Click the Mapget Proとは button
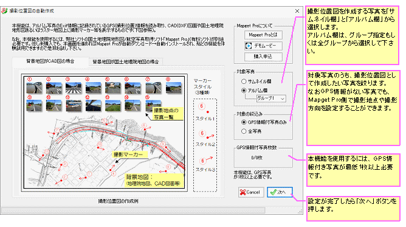Viewport: 406px width, 227px height. coord(263,35)
